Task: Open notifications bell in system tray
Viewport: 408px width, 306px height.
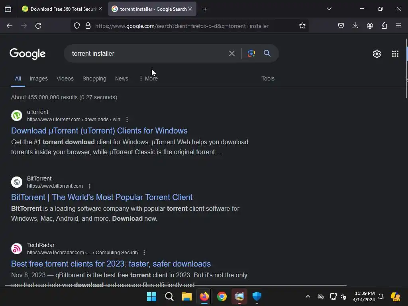Action: pyautogui.click(x=381, y=296)
